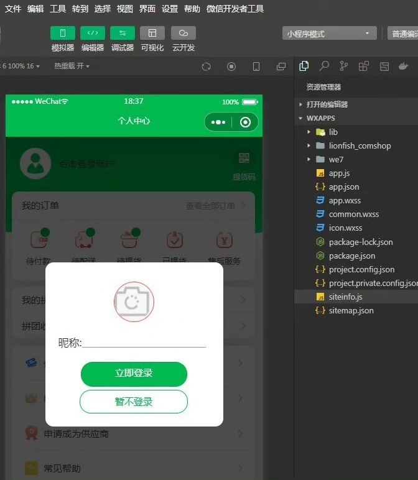Open the 小程序模式 mode dropdown
Screen dimensions: 418x480
pos(329,34)
